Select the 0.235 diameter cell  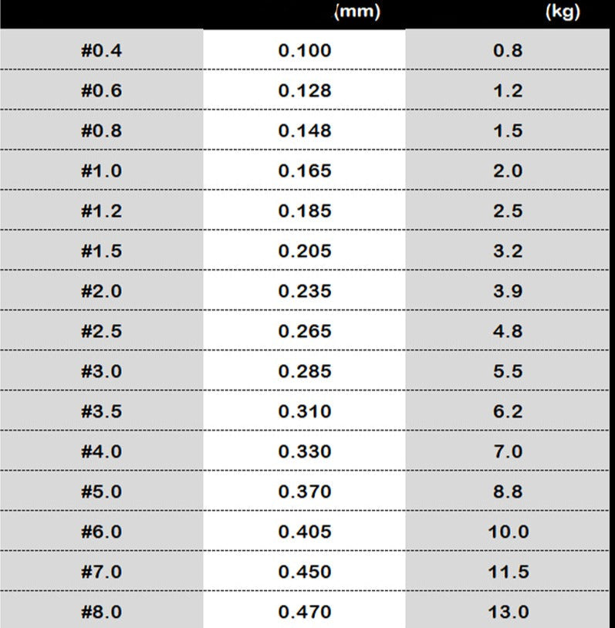click(305, 292)
